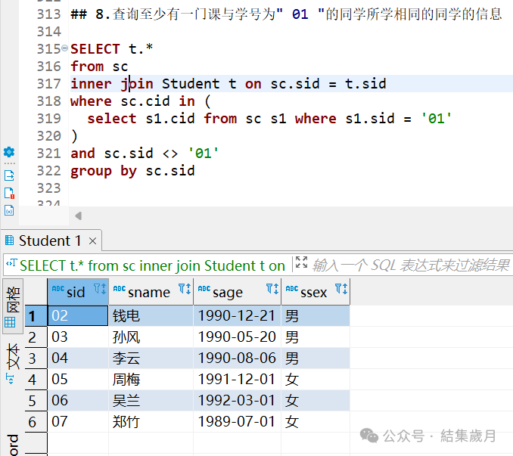This screenshot has height=456, width=513.
Task: Select the sage cell 1990-08-06
Action: 237,358
